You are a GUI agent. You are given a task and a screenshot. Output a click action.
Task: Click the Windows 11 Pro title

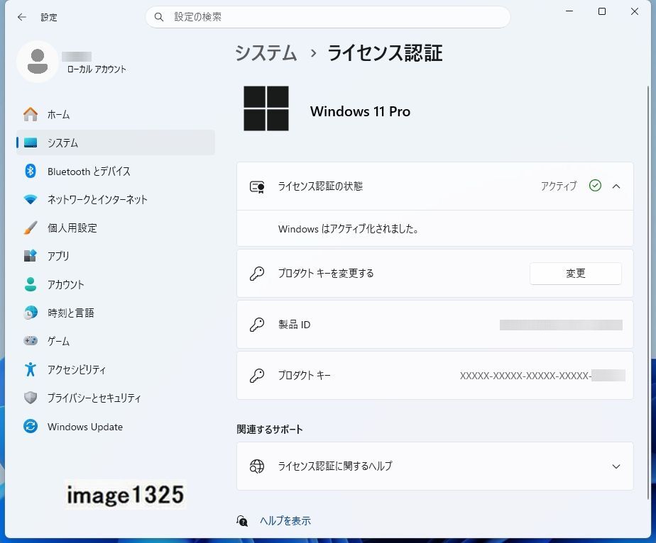tap(360, 111)
